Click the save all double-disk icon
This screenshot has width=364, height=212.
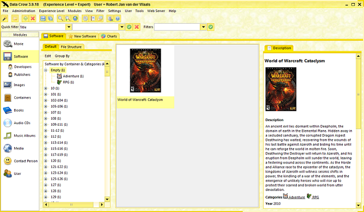click(51, 19)
